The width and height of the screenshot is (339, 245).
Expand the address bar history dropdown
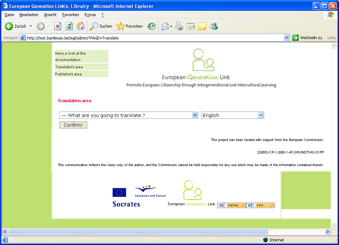[x=286, y=38]
